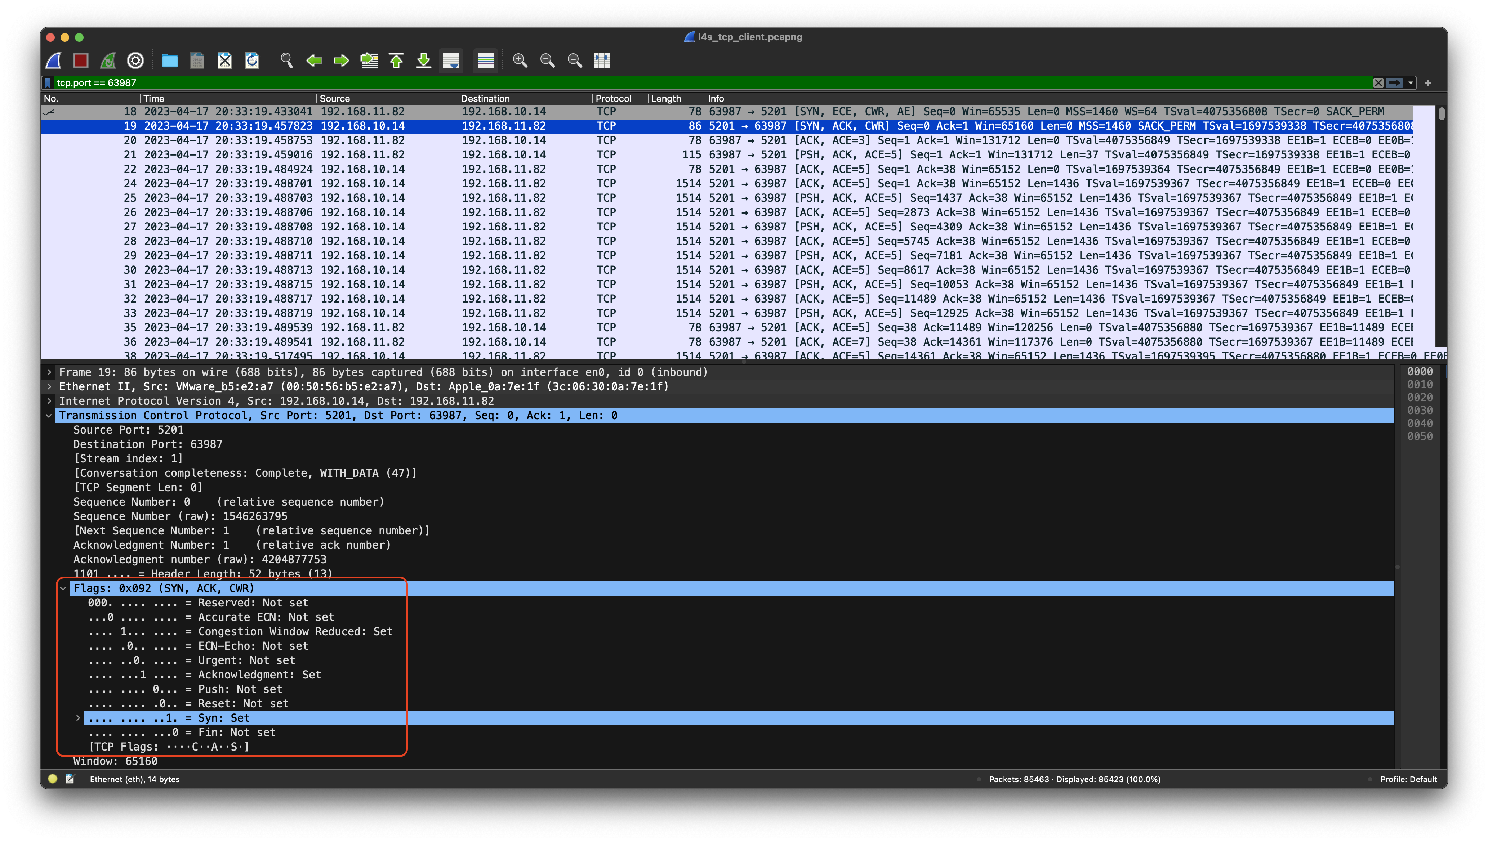Toggle auto-scroll during live capture
The width and height of the screenshot is (1488, 842).
point(451,60)
